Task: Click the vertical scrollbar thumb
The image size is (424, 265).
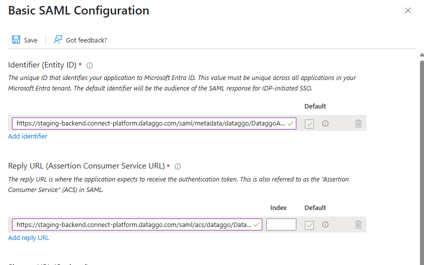Action: tap(422, 162)
